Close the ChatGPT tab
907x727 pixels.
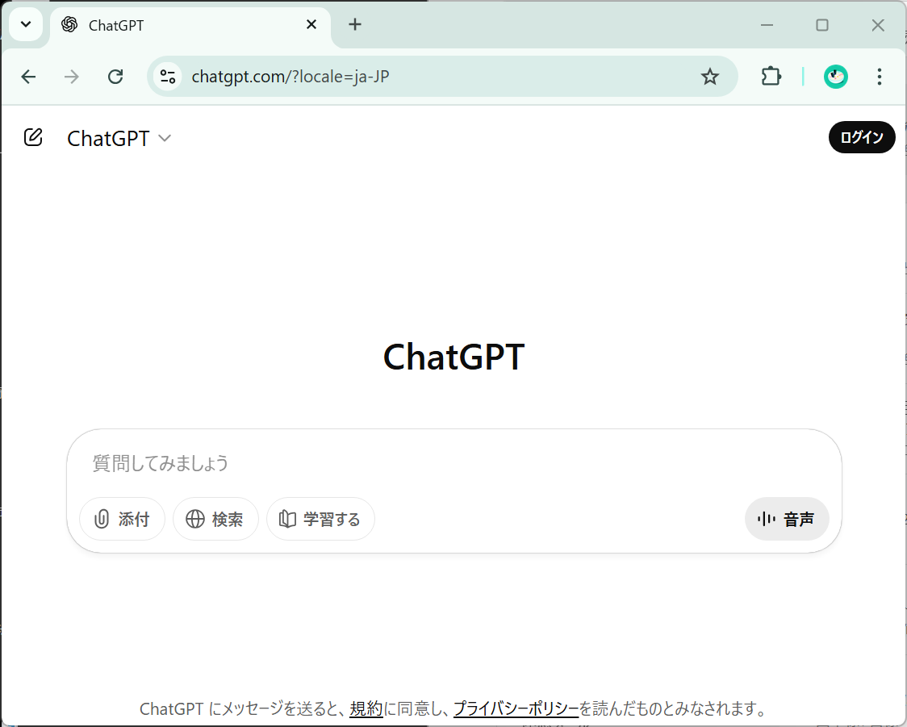311,24
